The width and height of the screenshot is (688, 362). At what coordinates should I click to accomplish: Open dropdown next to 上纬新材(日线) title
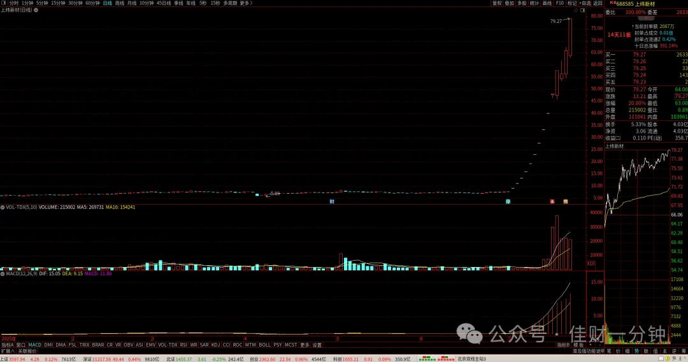coord(36,10)
